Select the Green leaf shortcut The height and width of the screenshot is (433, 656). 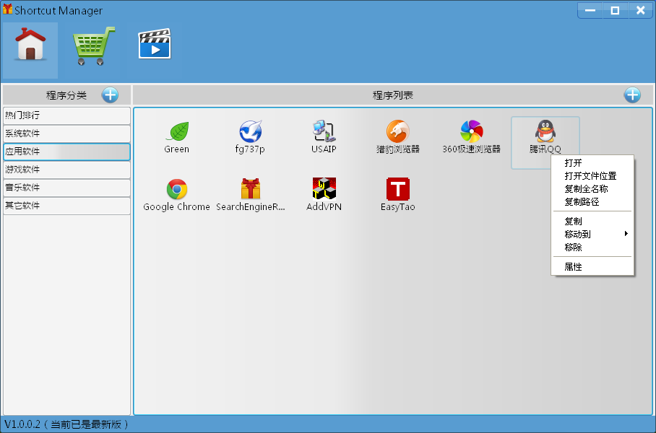pyautogui.click(x=176, y=138)
